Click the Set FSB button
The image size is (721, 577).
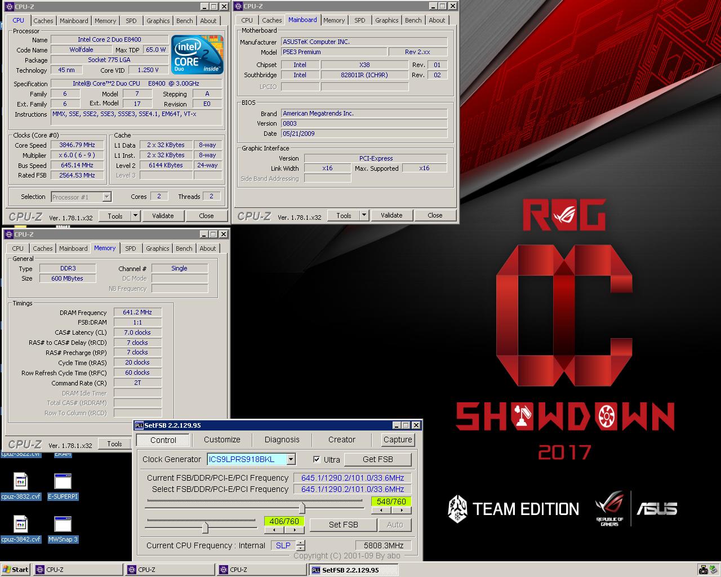tap(343, 525)
